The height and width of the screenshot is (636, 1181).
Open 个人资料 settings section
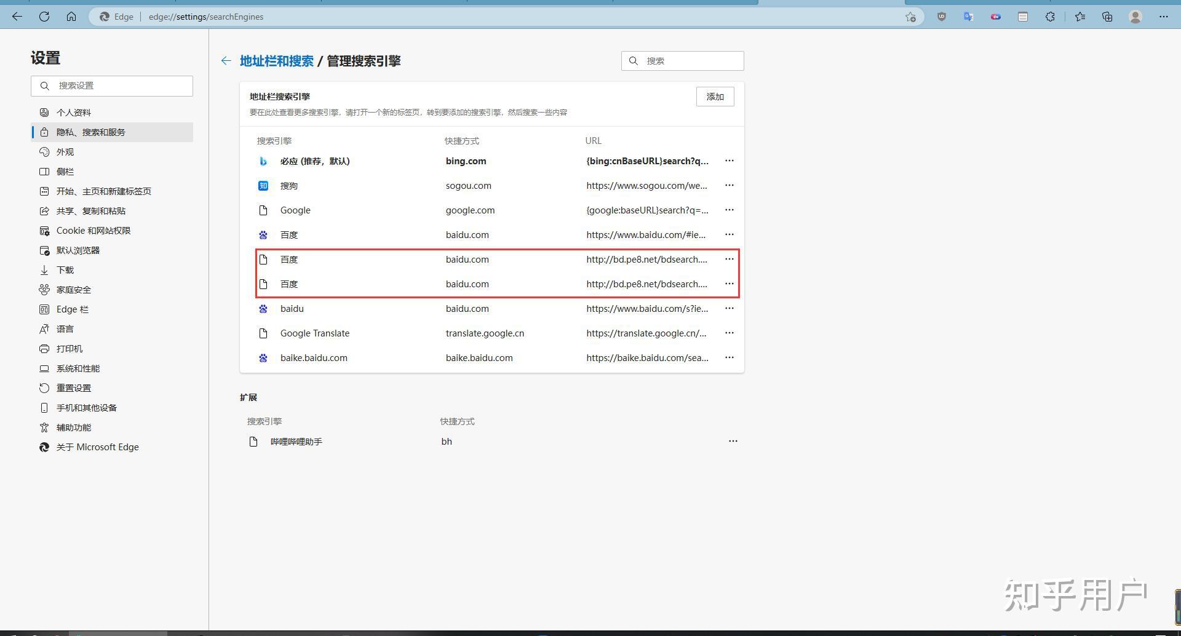tap(112, 113)
